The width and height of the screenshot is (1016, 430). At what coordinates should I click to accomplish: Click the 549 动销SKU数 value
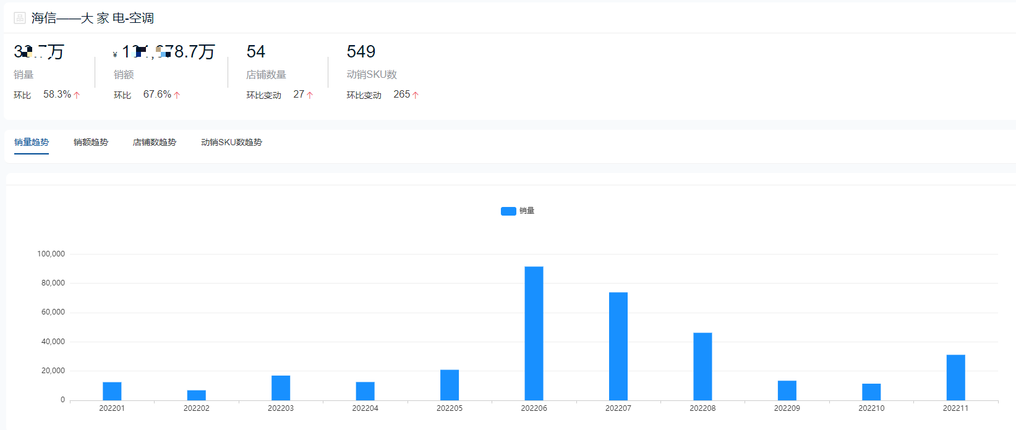[361, 51]
